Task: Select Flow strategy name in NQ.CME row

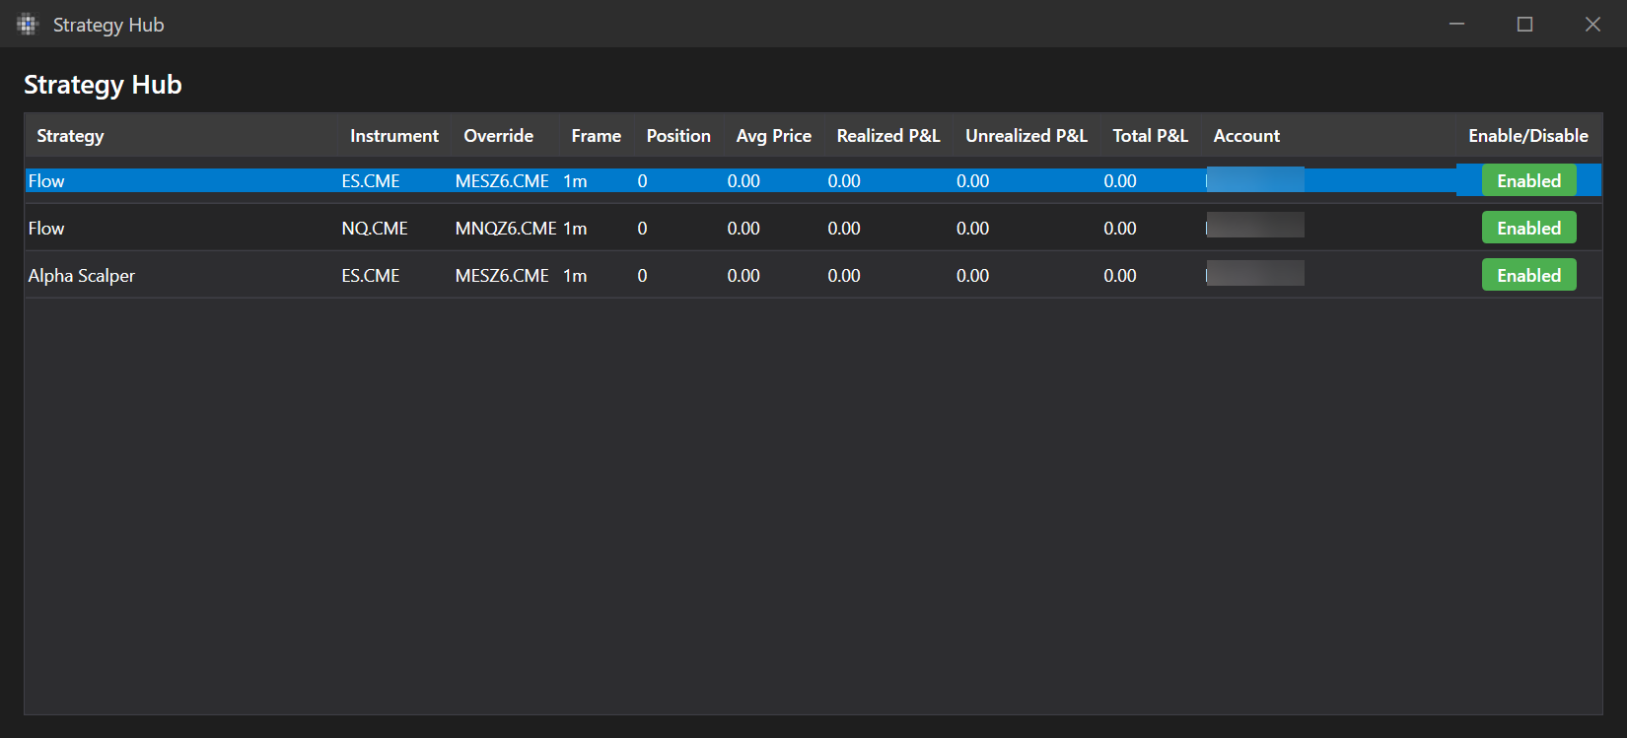Action: click(46, 229)
